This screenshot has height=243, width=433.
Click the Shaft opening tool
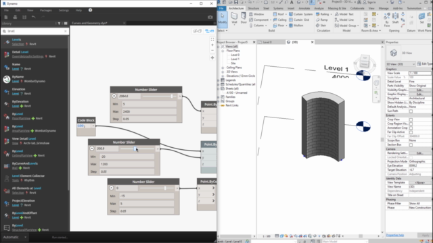pyautogui.click(x=395, y=19)
